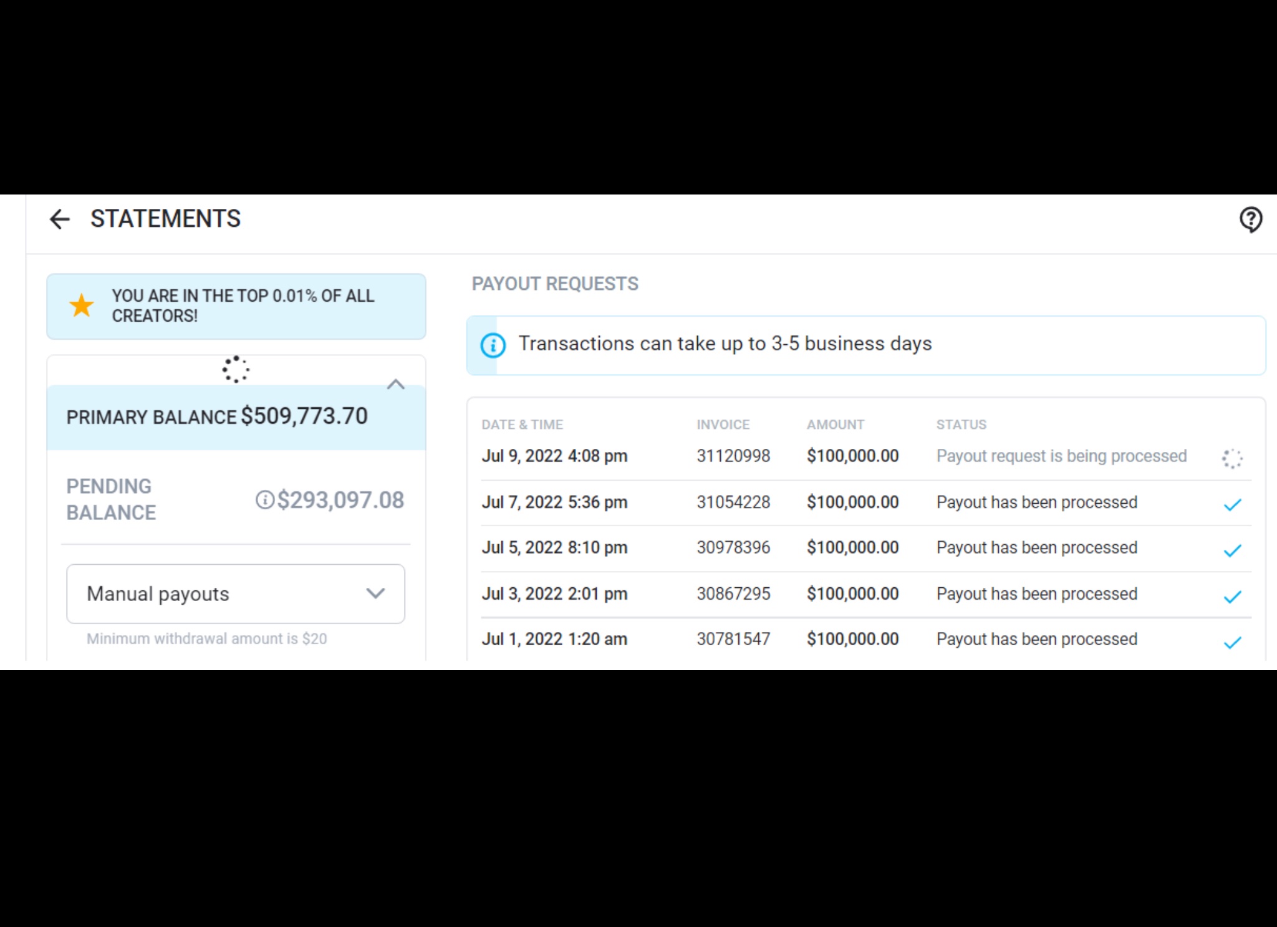This screenshot has width=1277, height=927.
Task: Open the Manual payouts dropdown
Action: (x=235, y=593)
